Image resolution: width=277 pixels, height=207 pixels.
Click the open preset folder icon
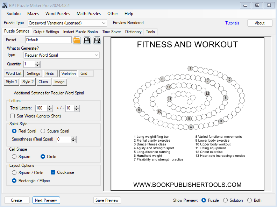click(77, 40)
